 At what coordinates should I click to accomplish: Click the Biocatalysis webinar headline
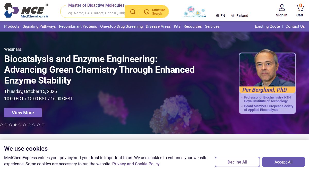point(99,70)
